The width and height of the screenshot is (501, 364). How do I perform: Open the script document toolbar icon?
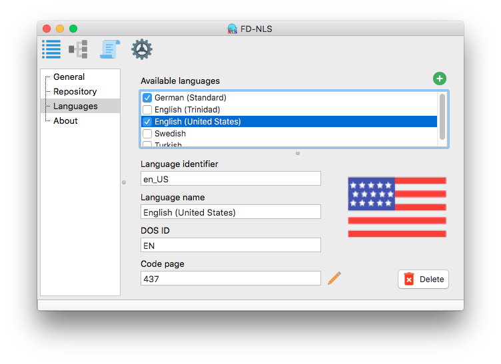(x=110, y=49)
